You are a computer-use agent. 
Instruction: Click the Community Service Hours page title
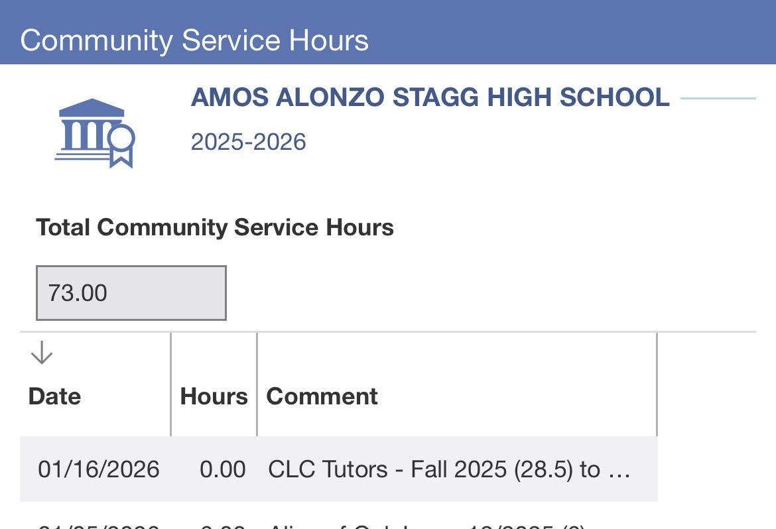tap(194, 40)
